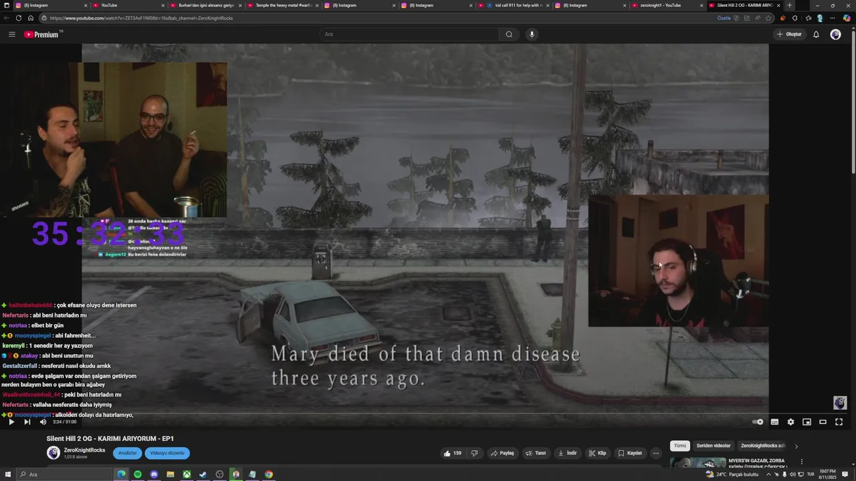Show more filter chips with right arrow
856x481 pixels.
pyautogui.click(x=796, y=446)
